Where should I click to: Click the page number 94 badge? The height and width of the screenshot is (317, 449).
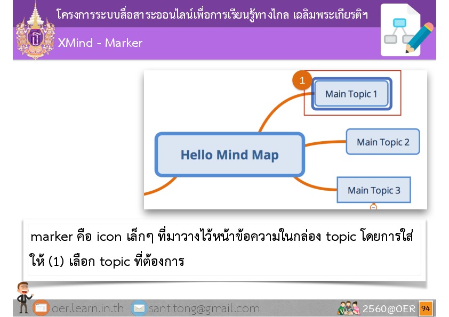point(426,308)
